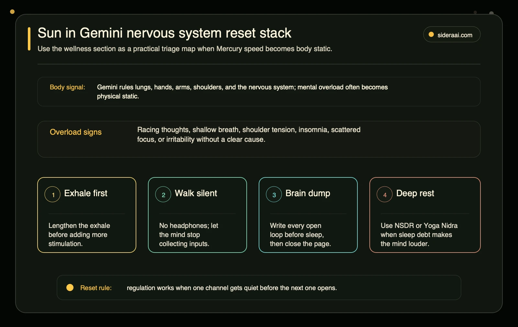The image size is (518, 327).
Task: Click the step 4 circle of Deep rest
Action: coord(385,195)
